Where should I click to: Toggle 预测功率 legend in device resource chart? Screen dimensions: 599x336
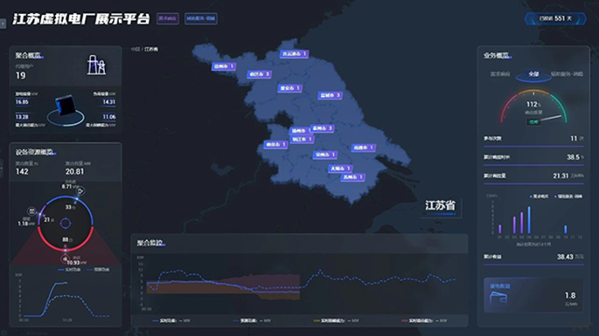98,270
